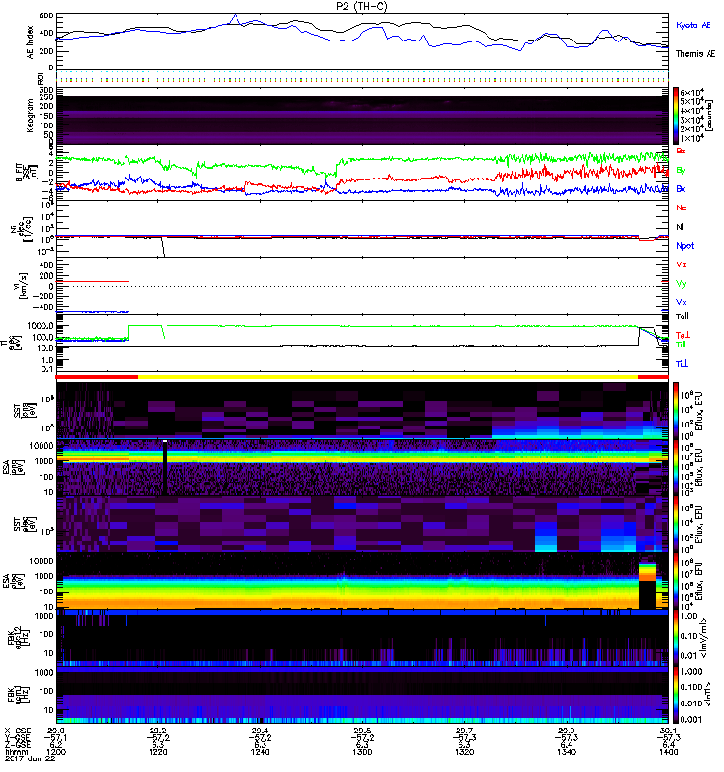Click the yellow segment of the status bar

point(388,377)
